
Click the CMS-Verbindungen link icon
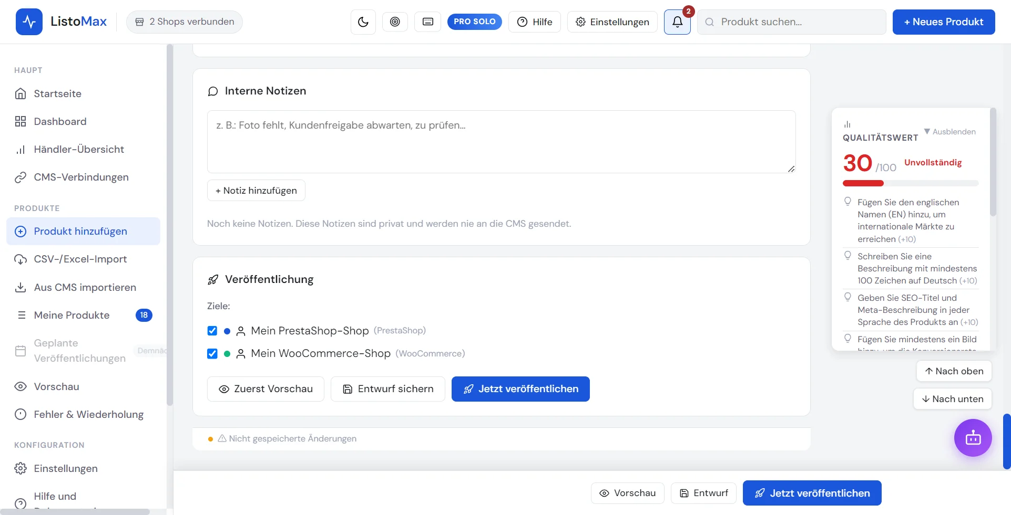click(x=21, y=177)
